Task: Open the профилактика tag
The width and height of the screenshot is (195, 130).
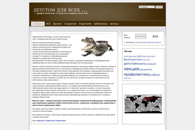Action: coord(136,74)
